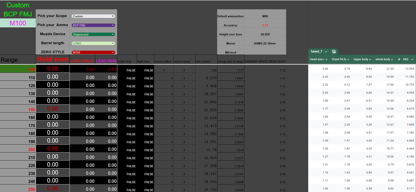The width and height of the screenshot is (416, 192).
Task: Select the flight time FALSE cell in row 220
Action: pyautogui.click(x=145, y=165)
